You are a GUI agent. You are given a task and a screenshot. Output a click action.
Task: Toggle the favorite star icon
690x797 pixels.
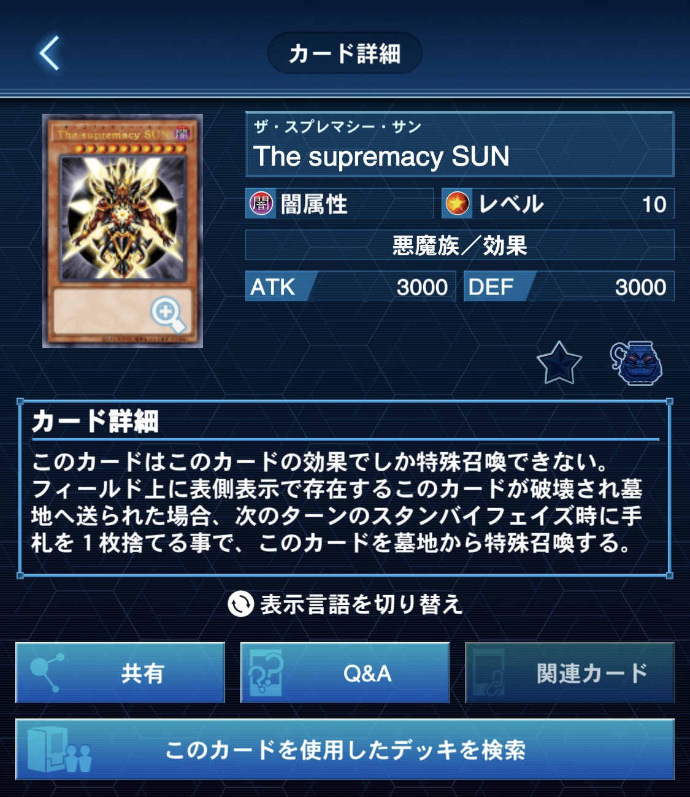coord(559,363)
